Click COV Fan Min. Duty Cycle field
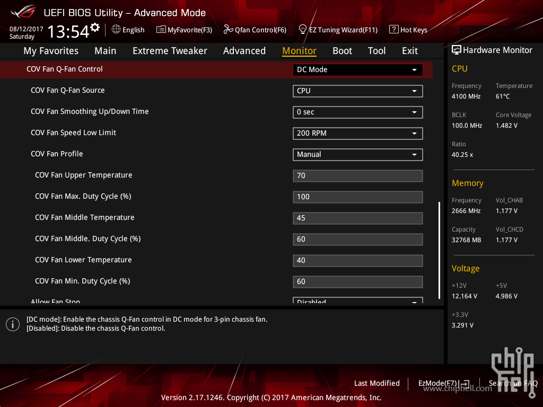Screen dimensions: 543x407 358,282
